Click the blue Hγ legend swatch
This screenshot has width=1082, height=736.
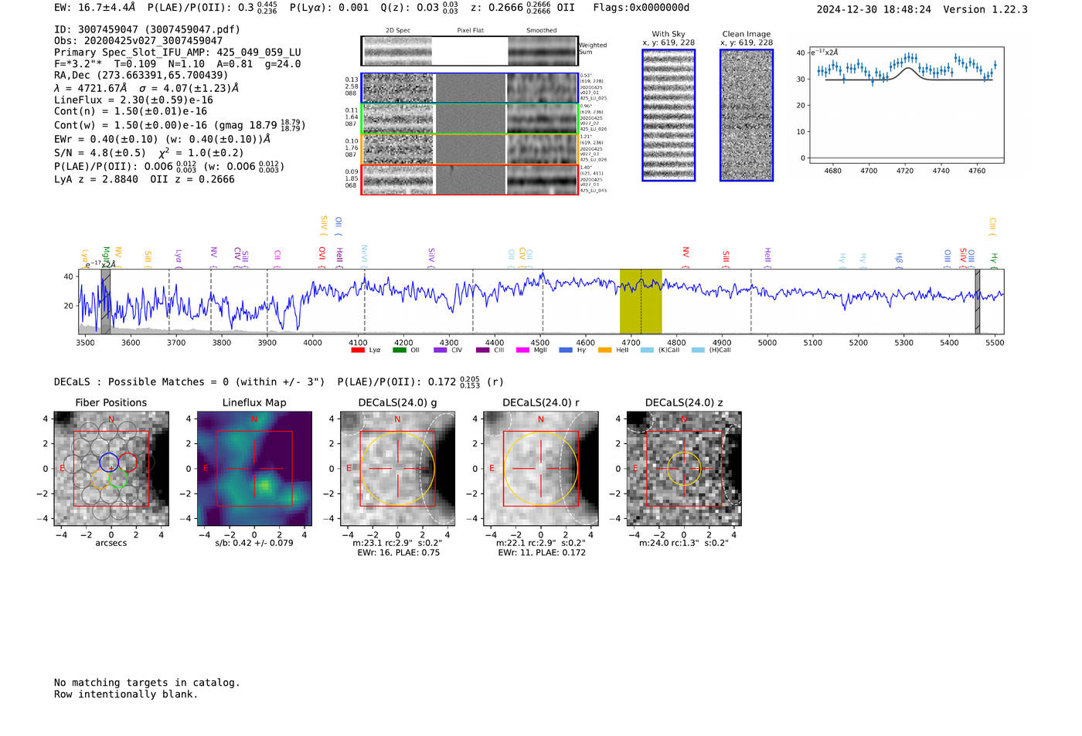(x=565, y=350)
